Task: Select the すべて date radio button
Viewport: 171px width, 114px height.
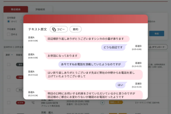Action: (x=8, y=21)
